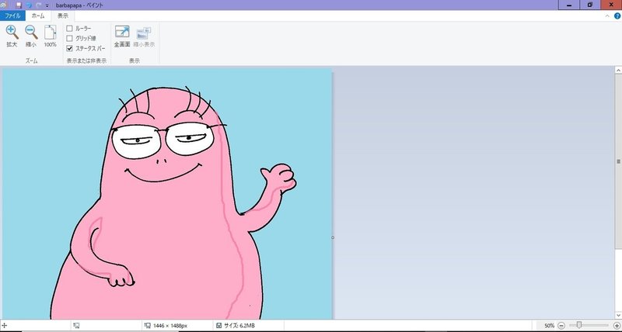This screenshot has height=332, width=622.
Task: Open Customize Quick Access Toolbar dropdown
Action: pos(47,5)
